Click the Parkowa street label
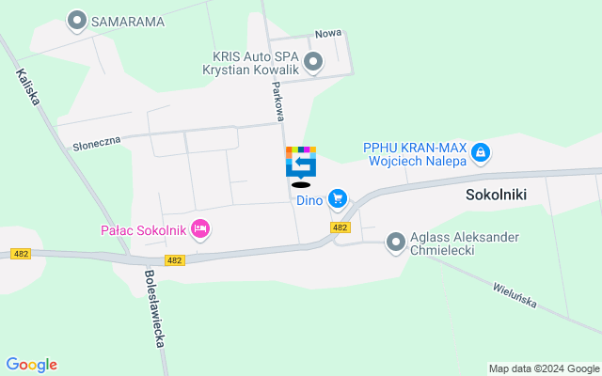This screenshot has width=602, height=376. coord(278,102)
